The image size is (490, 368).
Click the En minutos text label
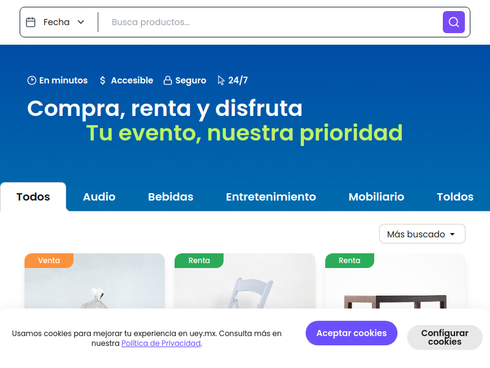[64, 80]
